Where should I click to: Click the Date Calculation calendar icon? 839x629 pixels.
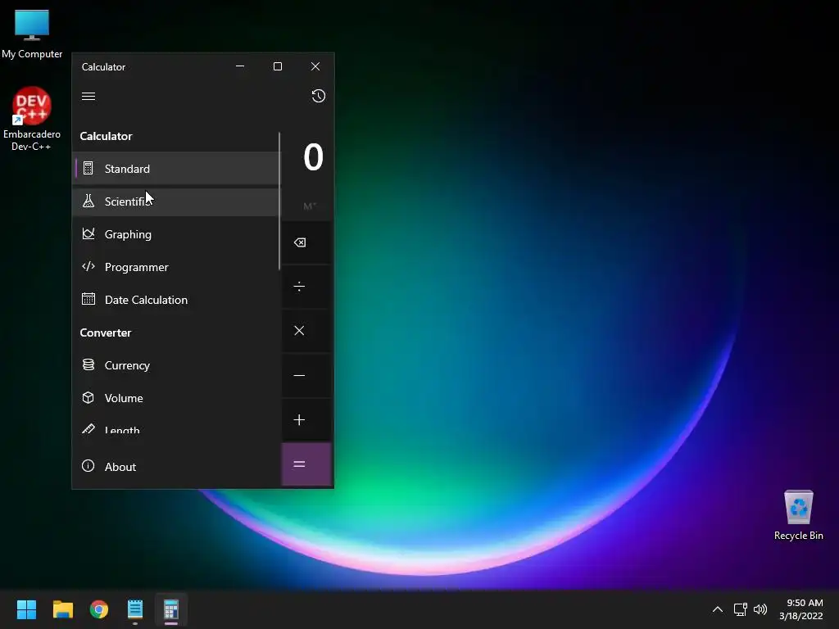88,299
